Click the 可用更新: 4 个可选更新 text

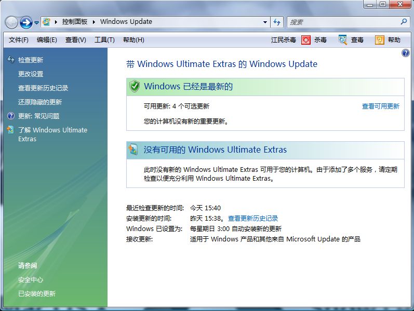pyautogui.click(x=177, y=106)
